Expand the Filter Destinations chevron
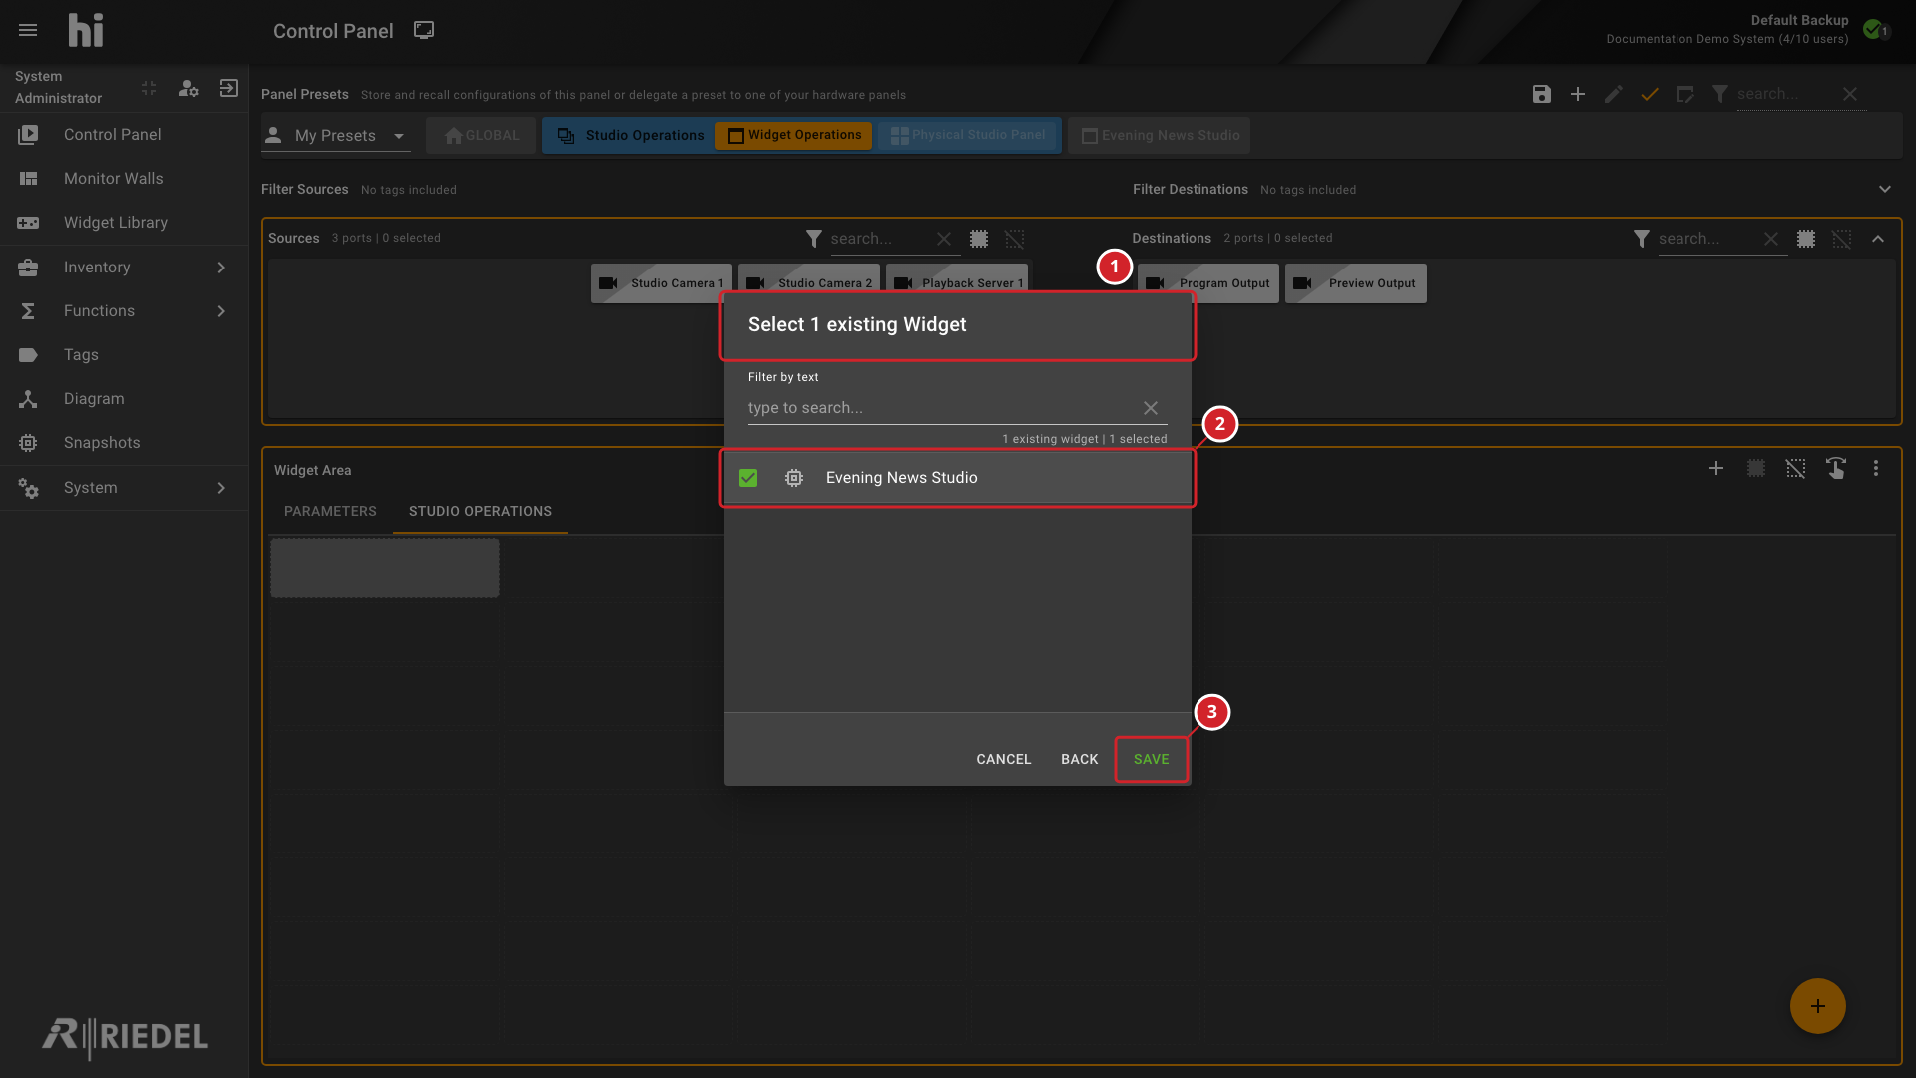The image size is (1916, 1078). [1885, 189]
